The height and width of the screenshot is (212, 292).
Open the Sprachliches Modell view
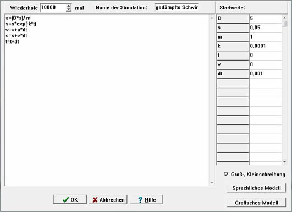click(x=256, y=188)
